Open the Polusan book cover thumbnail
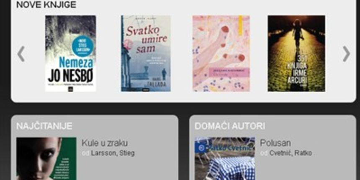The height and width of the screenshot is (180, 360). [x=224, y=159]
